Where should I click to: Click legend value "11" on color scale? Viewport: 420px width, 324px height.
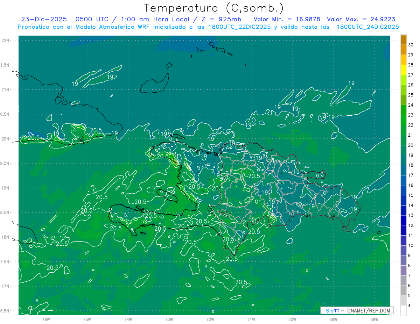click(411, 236)
